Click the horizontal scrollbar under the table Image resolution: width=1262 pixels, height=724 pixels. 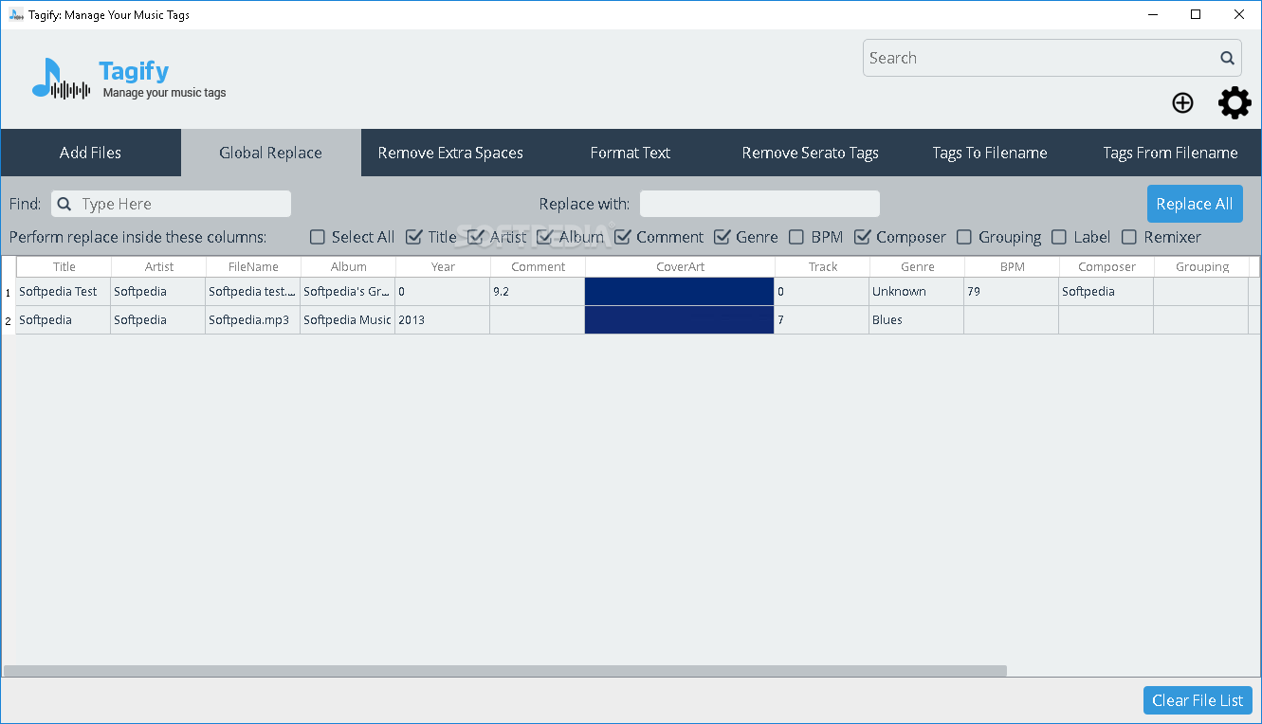coord(505,671)
